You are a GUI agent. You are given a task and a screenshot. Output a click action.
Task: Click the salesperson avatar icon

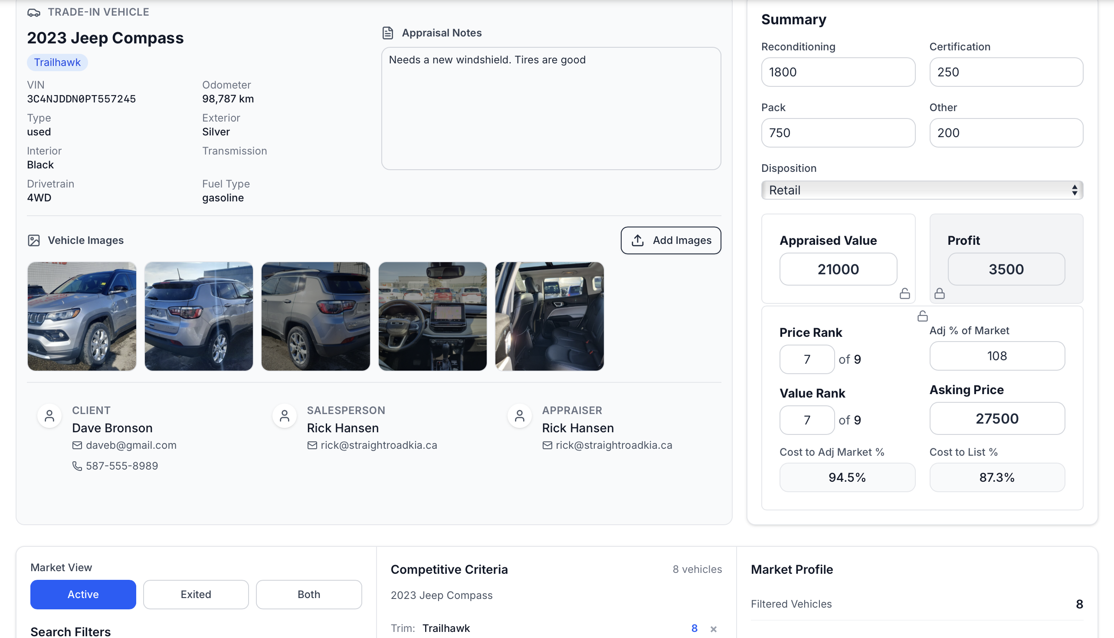(x=285, y=416)
